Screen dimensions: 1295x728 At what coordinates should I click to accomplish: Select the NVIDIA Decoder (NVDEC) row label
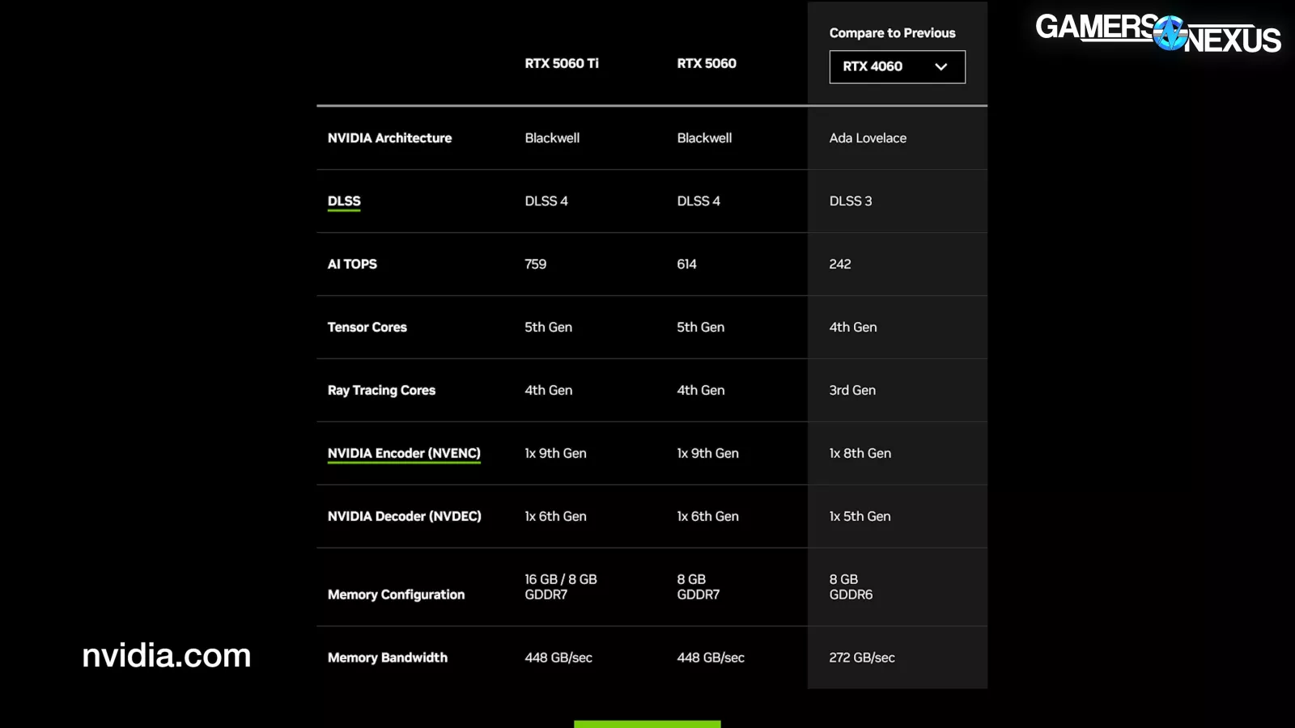404,517
